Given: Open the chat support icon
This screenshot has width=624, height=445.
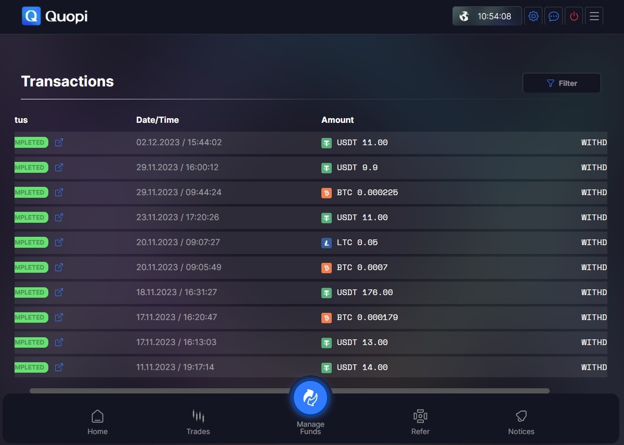Looking at the screenshot, I should point(554,16).
